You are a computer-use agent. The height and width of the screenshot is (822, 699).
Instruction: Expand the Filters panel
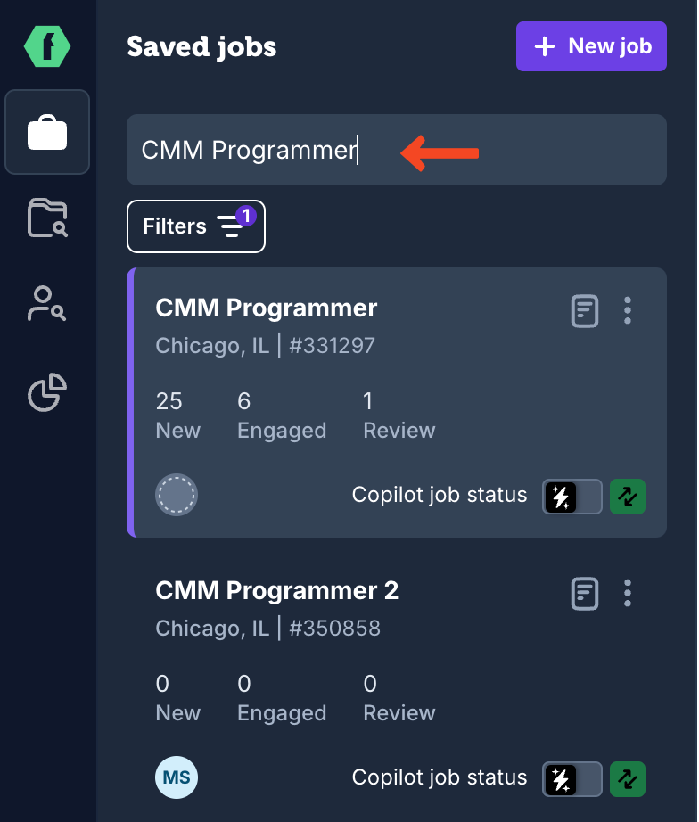(196, 226)
